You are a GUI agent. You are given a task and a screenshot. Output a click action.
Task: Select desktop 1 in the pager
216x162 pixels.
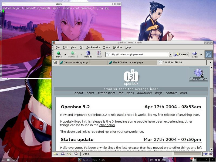[x=193, y=160]
